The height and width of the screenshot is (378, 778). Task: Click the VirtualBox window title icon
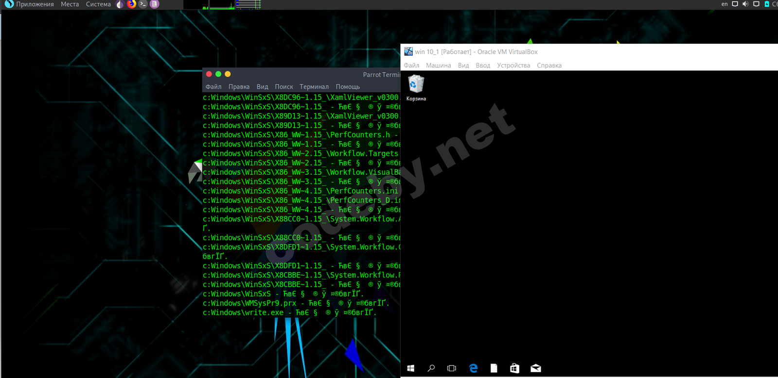tap(408, 51)
